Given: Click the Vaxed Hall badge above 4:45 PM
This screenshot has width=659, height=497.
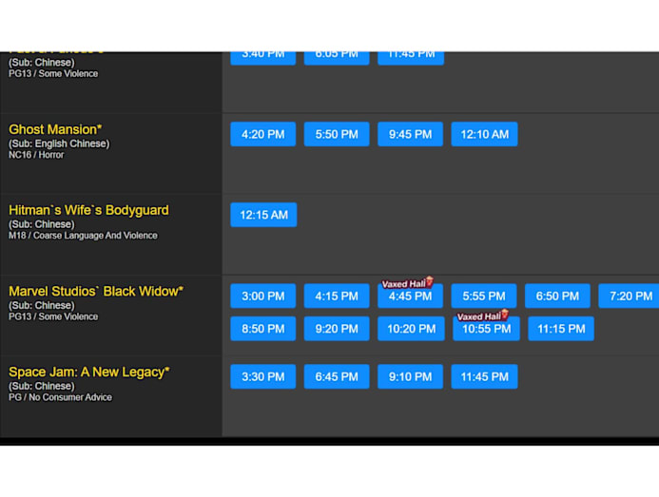Looking at the screenshot, I should (408, 283).
